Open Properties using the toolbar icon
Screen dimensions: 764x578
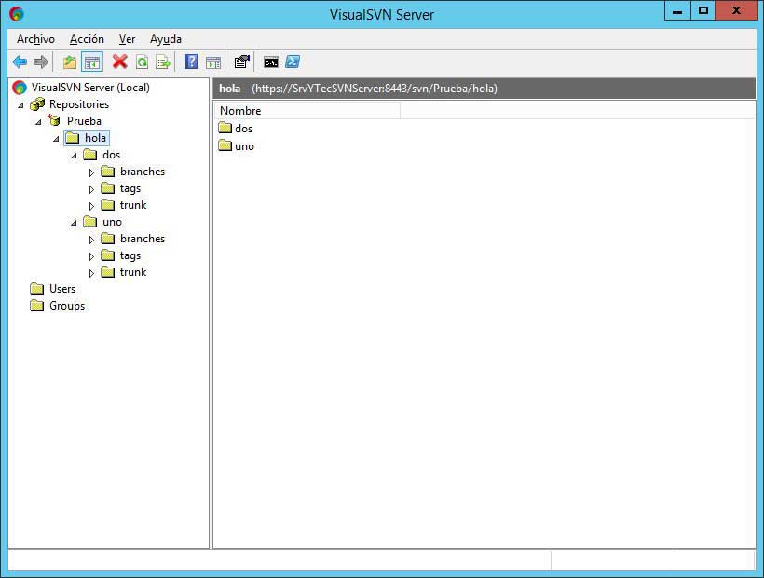pyautogui.click(x=241, y=62)
